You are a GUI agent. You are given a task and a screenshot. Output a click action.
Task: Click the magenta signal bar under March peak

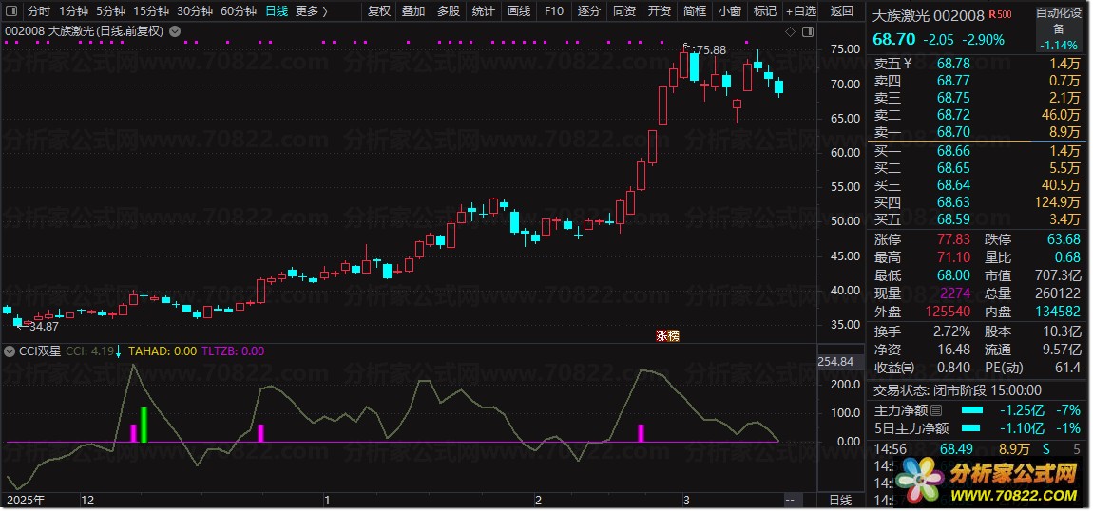[x=641, y=433]
